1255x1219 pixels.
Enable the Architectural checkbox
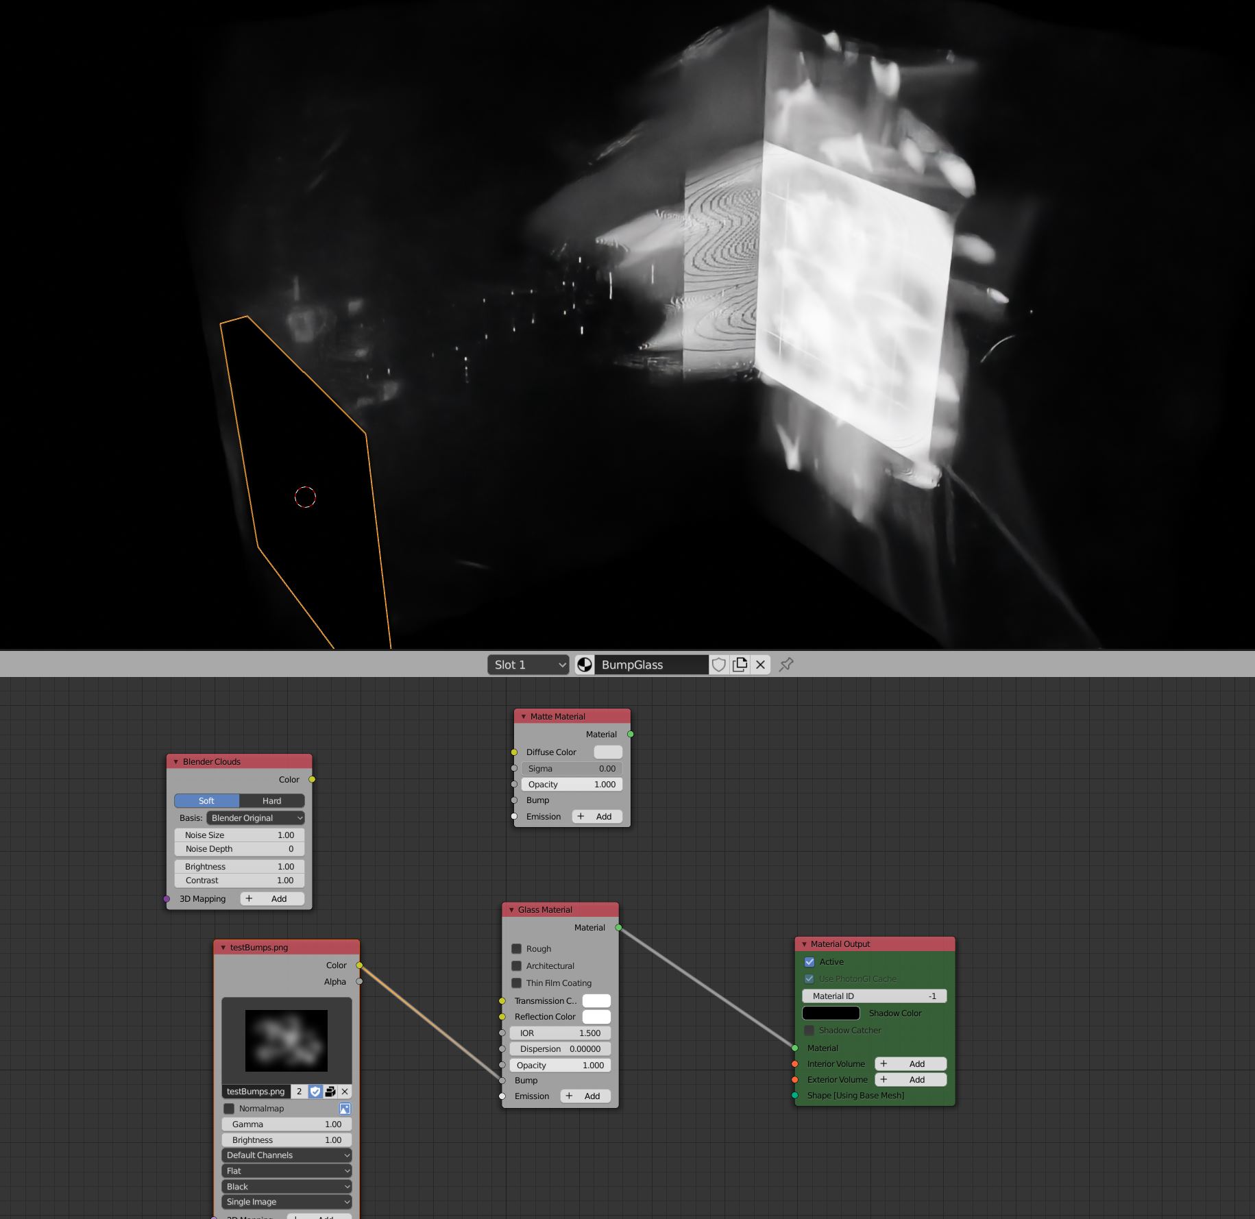(x=517, y=966)
